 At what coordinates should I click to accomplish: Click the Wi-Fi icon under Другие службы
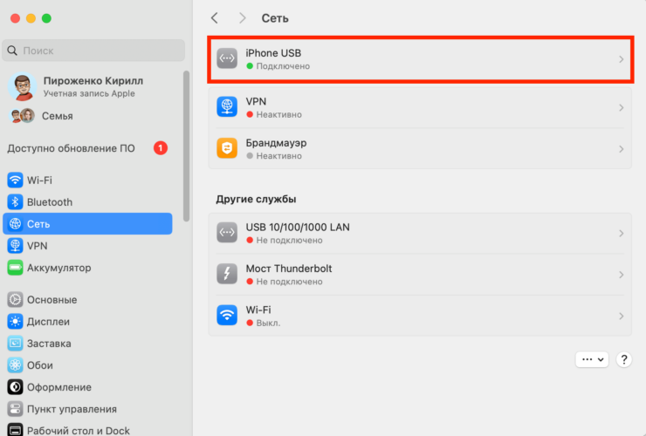click(x=227, y=316)
